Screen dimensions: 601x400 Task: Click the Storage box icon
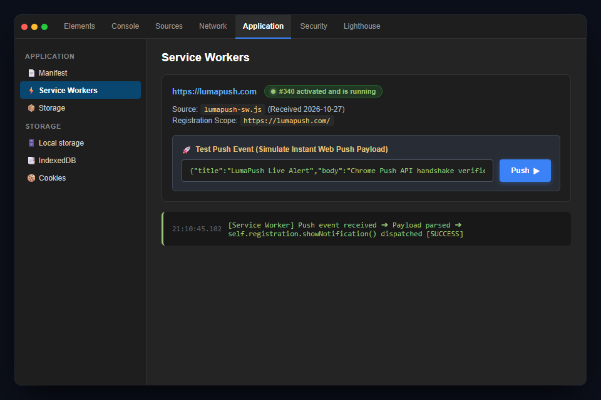pos(31,108)
